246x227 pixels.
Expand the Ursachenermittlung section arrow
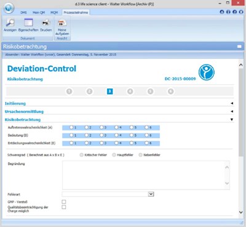[232, 111]
